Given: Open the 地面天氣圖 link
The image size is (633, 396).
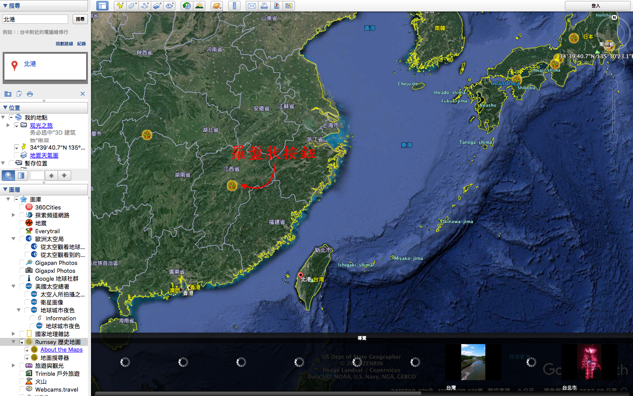Looking at the screenshot, I should coord(44,155).
